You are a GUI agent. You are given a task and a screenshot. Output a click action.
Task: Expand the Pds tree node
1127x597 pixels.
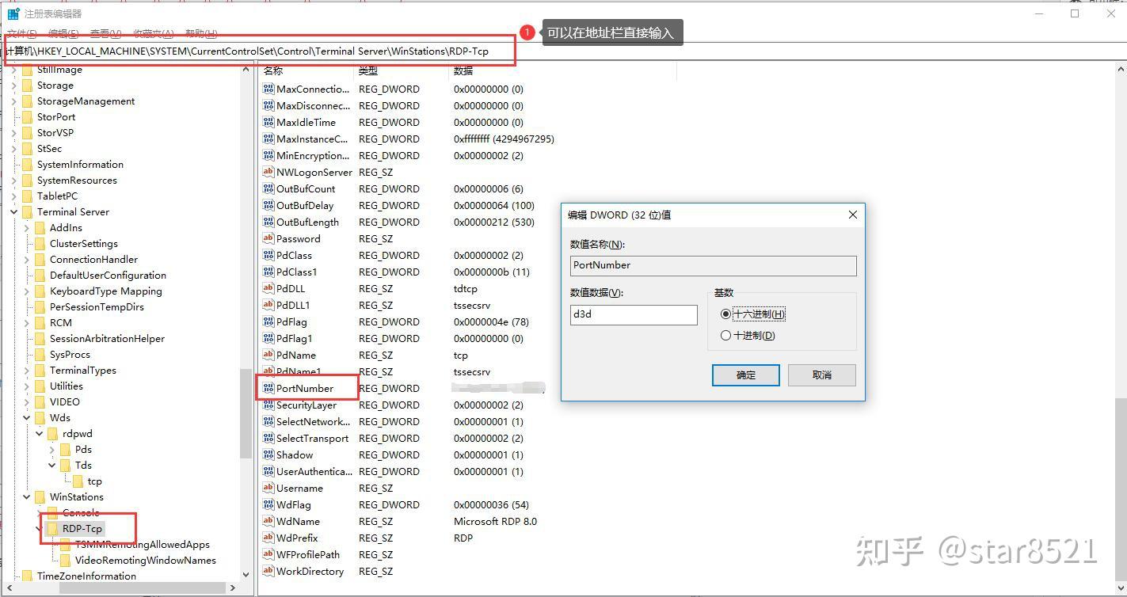pyautogui.click(x=52, y=449)
